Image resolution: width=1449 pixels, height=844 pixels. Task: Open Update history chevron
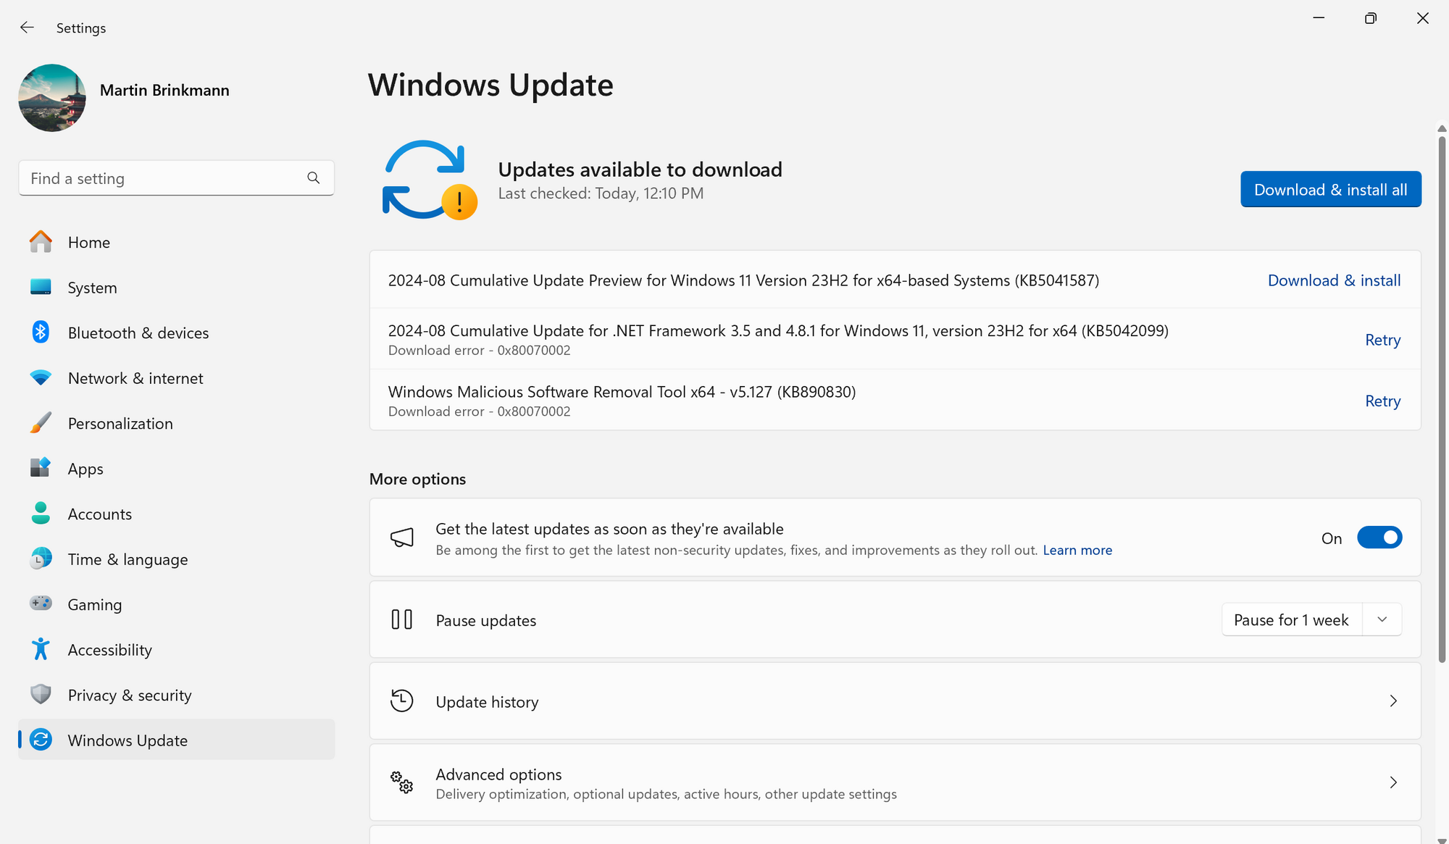click(1393, 701)
